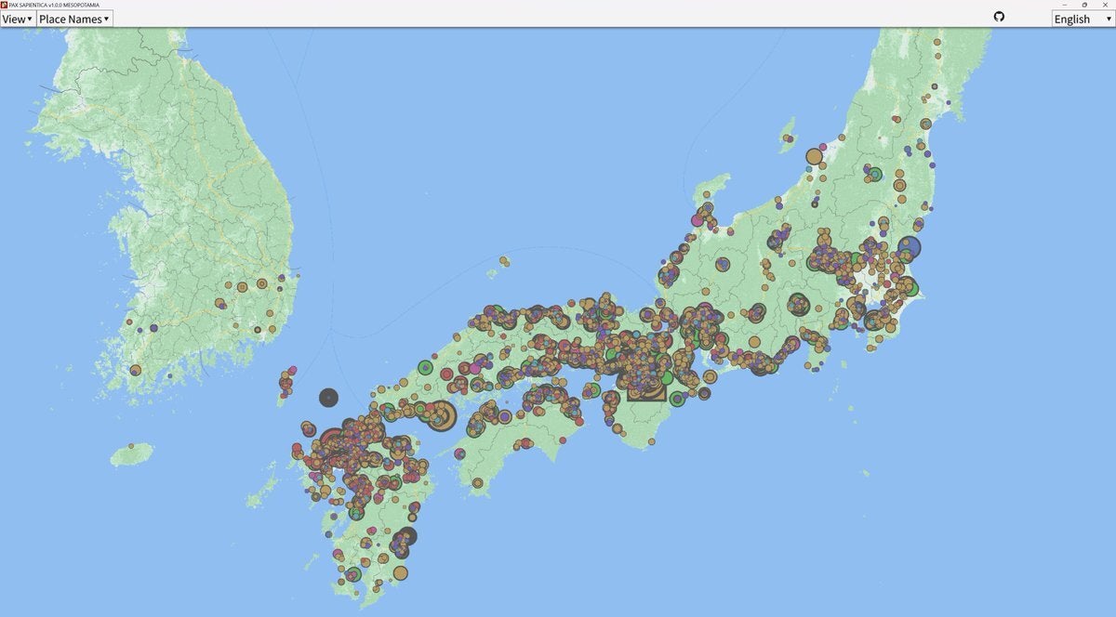
Task: Restore down the application window
Action: click(x=1084, y=5)
